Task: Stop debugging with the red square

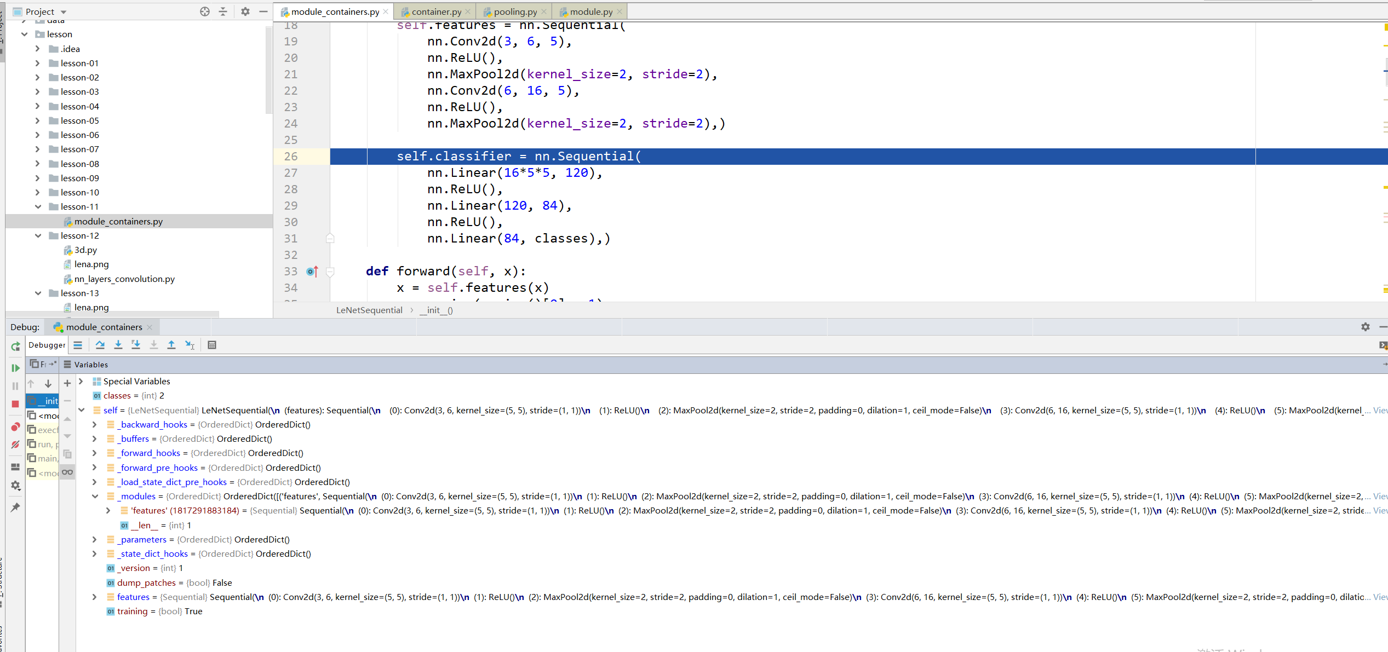Action: pyautogui.click(x=15, y=404)
